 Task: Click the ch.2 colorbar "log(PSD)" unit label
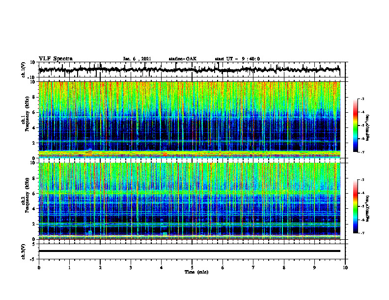click(368, 208)
